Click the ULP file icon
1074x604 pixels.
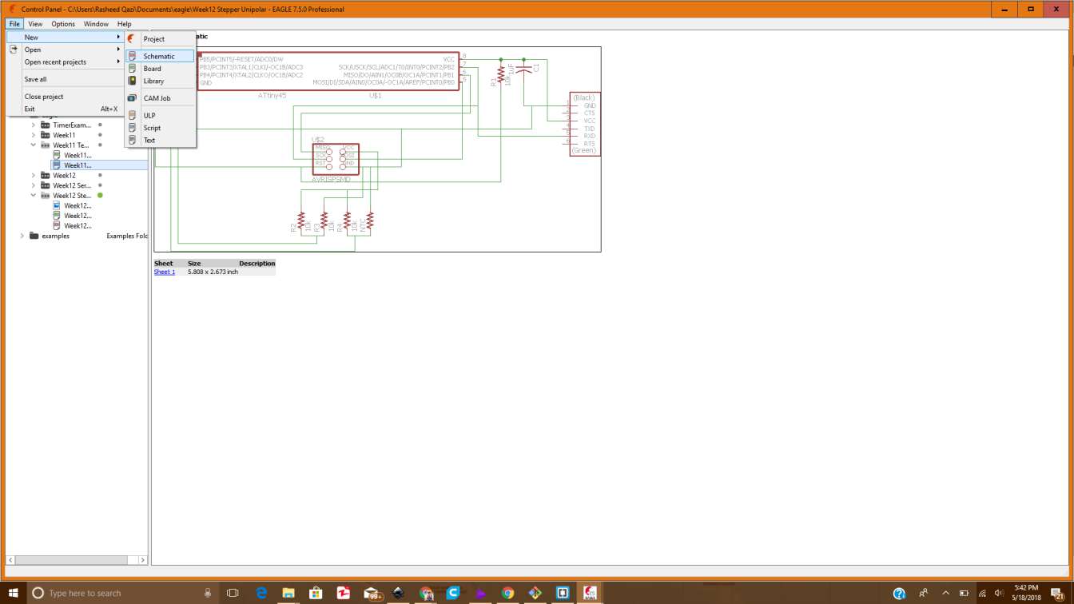click(132, 115)
